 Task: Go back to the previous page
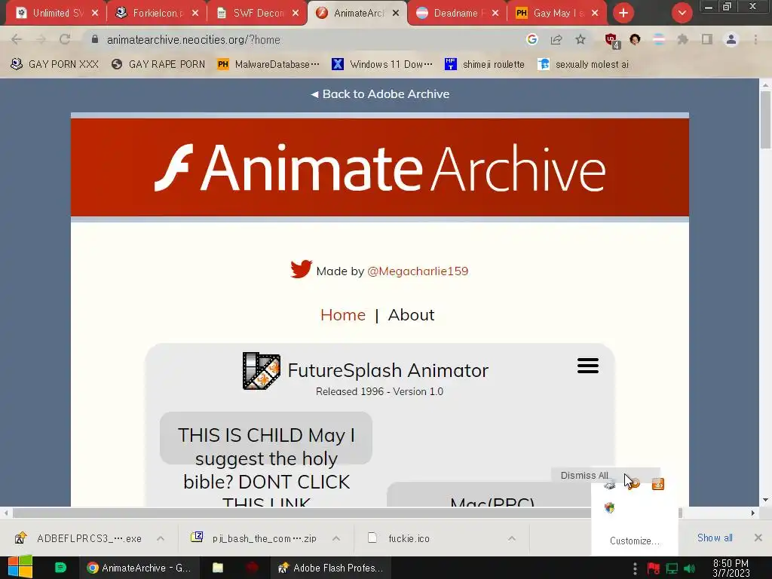point(17,39)
